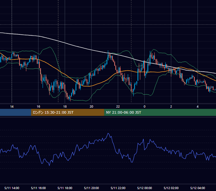This screenshot has width=216, height=191.
Task: Click the 5/12 04:00 date label
Action: (198, 188)
